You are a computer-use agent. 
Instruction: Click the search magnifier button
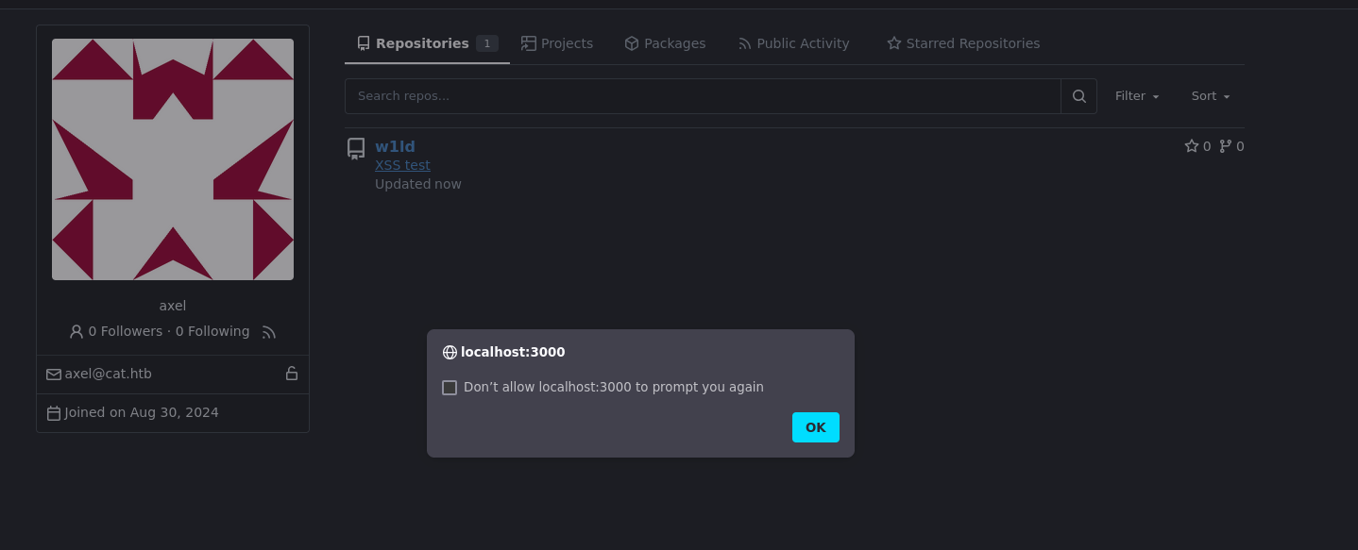[x=1078, y=96]
